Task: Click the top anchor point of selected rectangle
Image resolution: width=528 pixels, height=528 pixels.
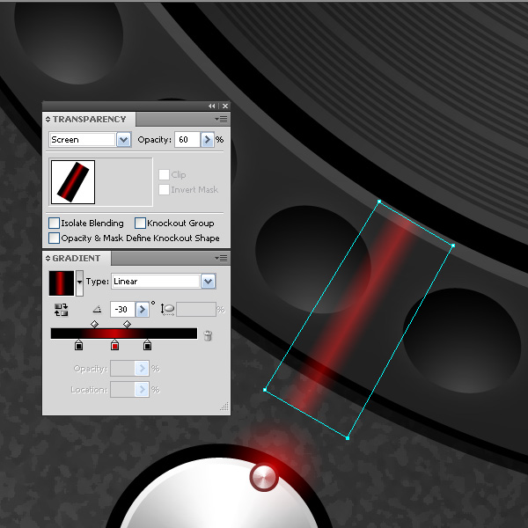Action: pyautogui.click(x=379, y=202)
